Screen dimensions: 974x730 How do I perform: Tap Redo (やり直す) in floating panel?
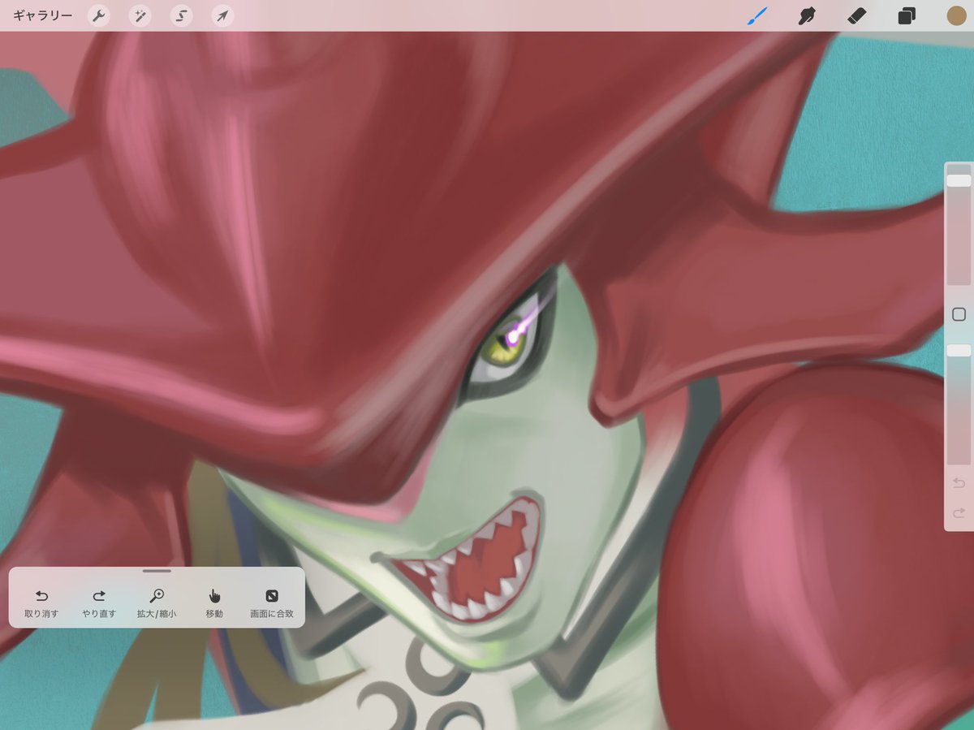tap(99, 603)
